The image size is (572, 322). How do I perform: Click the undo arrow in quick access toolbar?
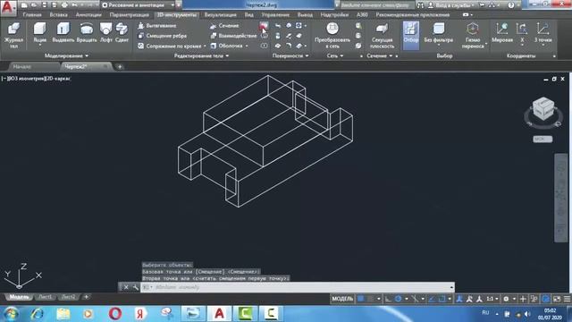tap(75, 5)
